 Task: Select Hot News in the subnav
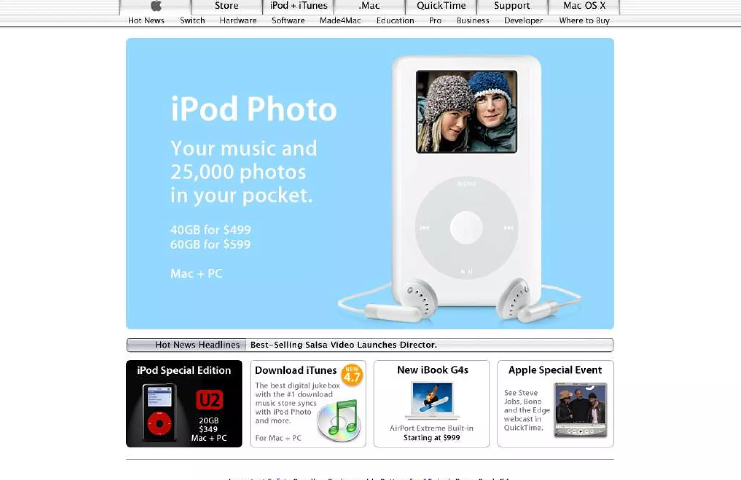point(146,21)
